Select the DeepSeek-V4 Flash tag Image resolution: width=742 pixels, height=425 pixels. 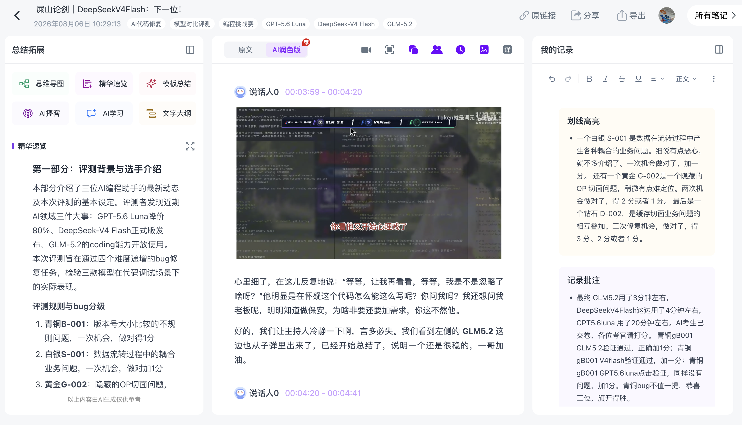pos(346,24)
